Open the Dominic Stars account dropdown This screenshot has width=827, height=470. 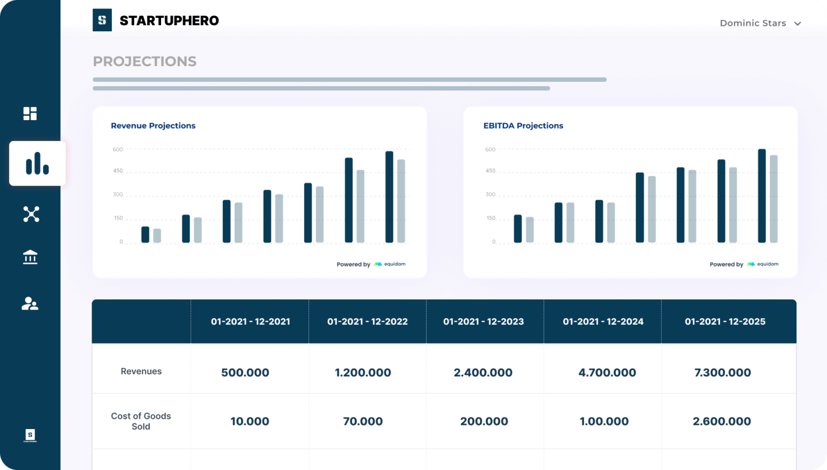click(x=760, y=23)
